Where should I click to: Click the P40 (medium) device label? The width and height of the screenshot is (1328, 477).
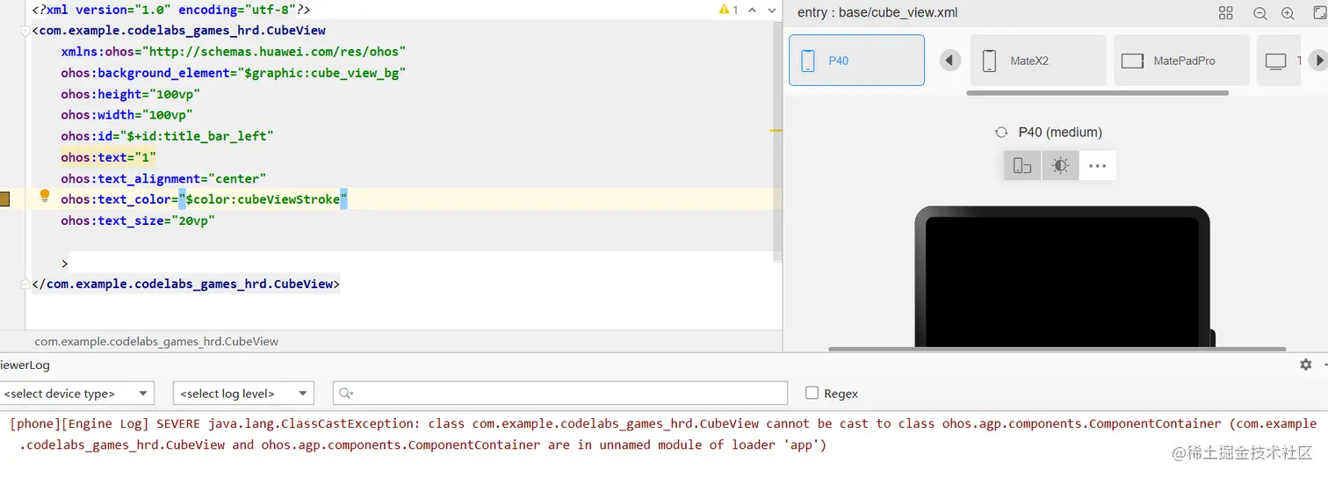[1060, 133]
